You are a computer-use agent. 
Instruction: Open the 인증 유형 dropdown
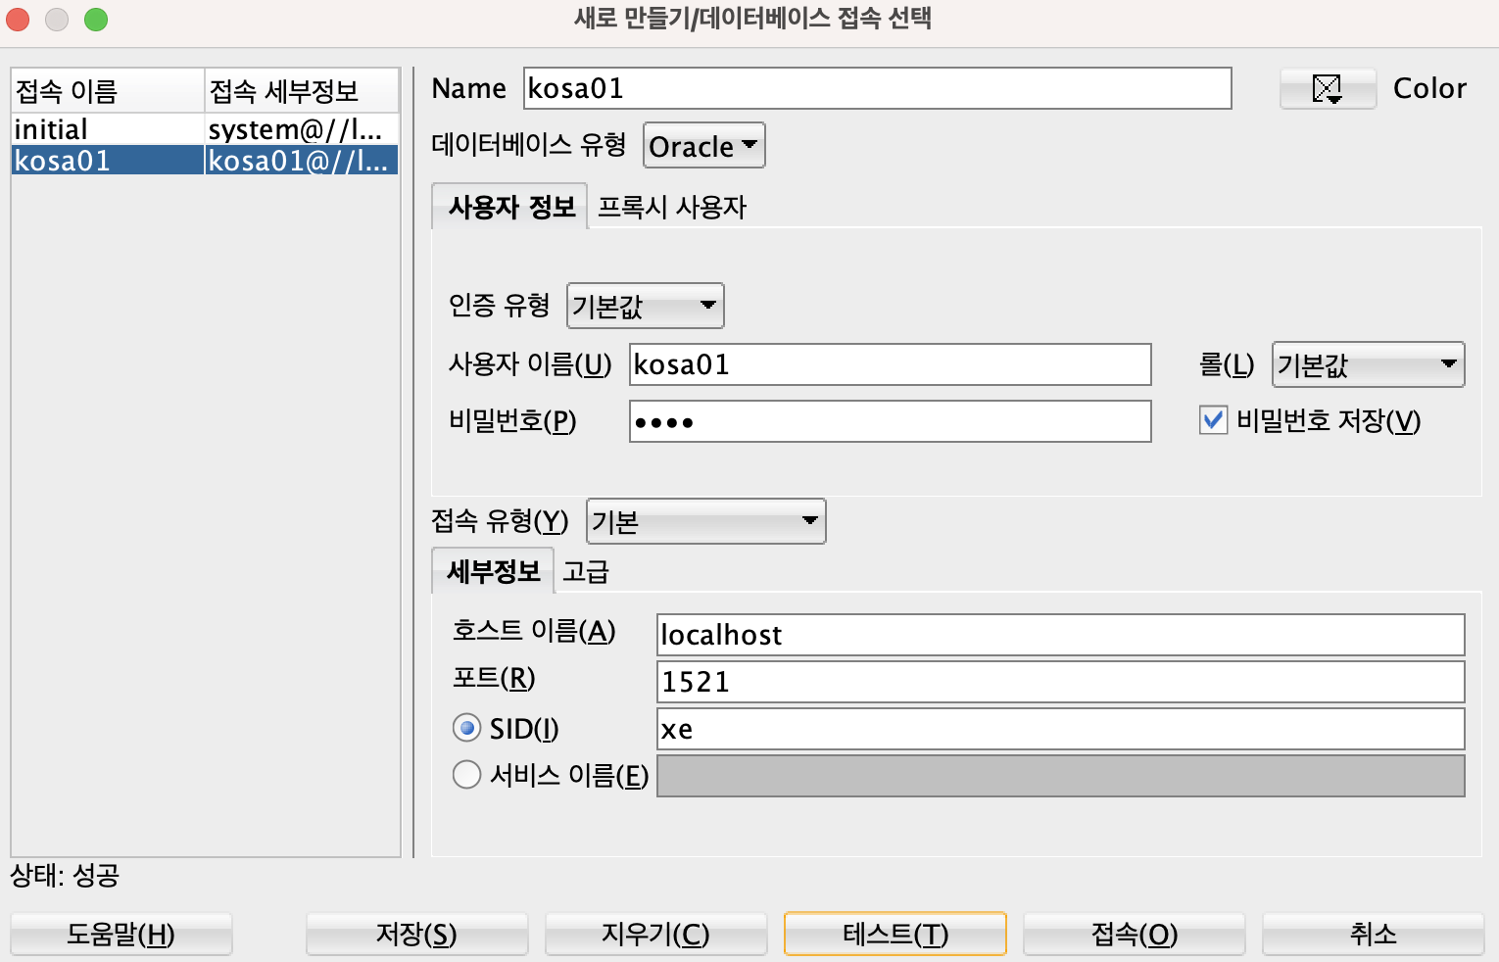(645, 307)
